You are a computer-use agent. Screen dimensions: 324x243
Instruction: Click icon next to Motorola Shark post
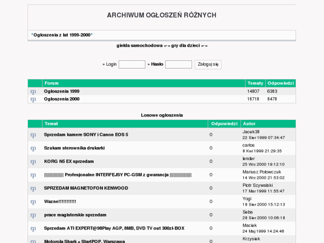[x=33, y=241]
